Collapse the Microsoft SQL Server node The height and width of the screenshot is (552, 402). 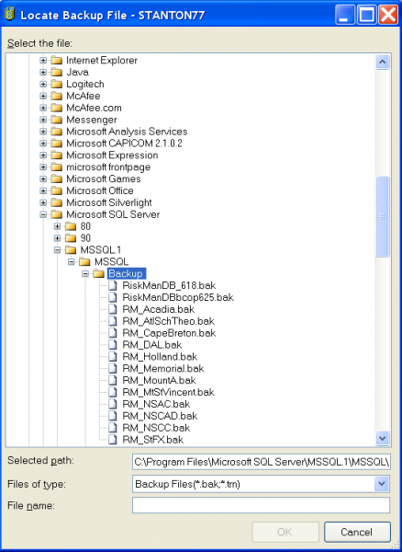[43, 214]
